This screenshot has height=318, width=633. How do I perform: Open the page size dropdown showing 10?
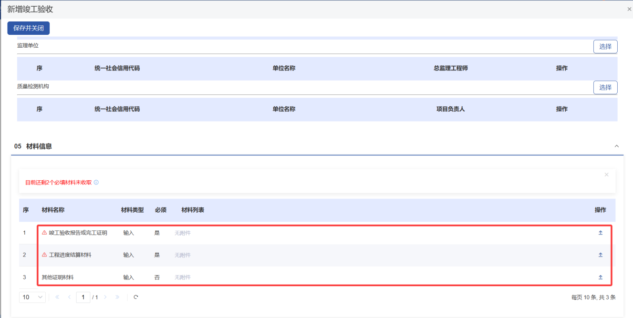coord(32,297)
